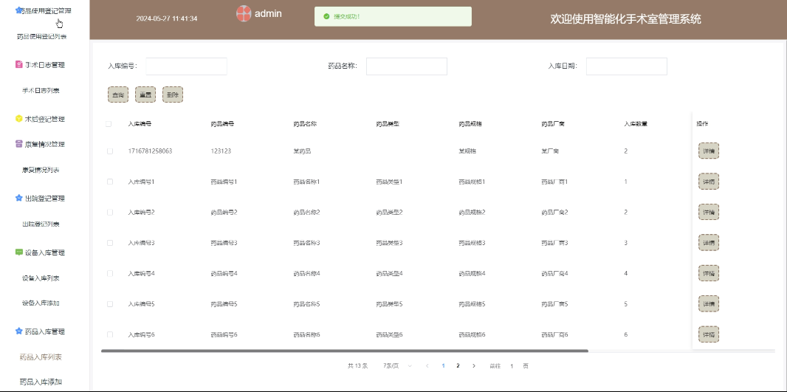This screenshot has width=787, height=392.
Task: Open 出院登记列表 menu item
Action: tap(41, 224)
